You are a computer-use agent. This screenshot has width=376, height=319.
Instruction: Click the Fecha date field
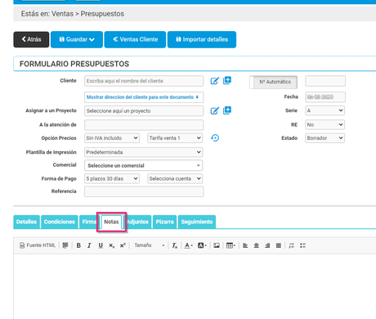pos(325,97)
